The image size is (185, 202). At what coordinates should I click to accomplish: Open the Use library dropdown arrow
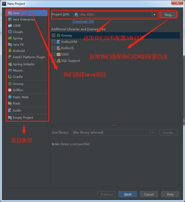coord(153,132)
